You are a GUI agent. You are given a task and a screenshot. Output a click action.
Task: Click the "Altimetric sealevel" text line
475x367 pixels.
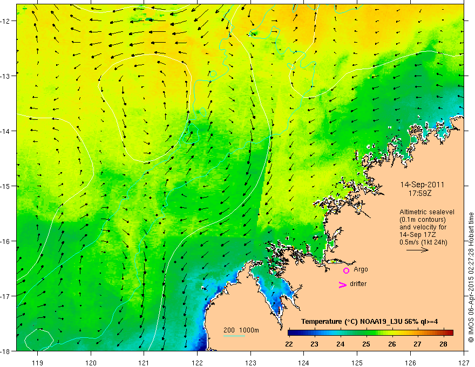click(x=427, y=212)
